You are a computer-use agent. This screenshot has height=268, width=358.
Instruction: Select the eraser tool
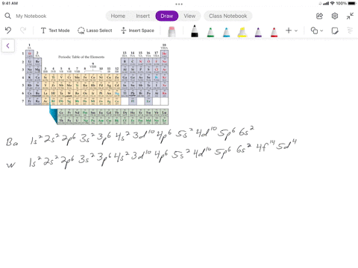click(172, 31)
